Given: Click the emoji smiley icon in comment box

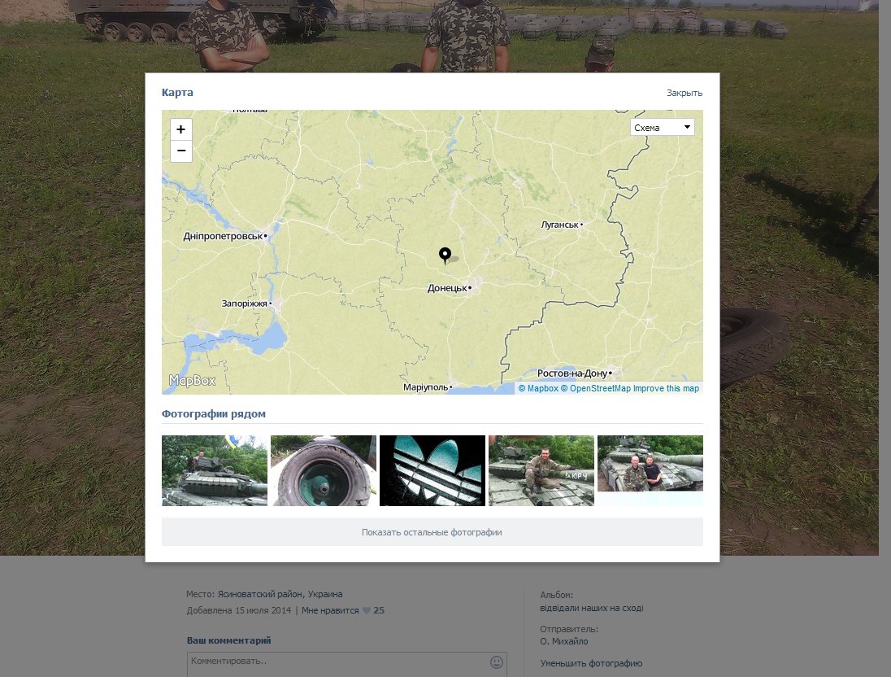Looking at the screenshot, I should (x=497, y=662).
